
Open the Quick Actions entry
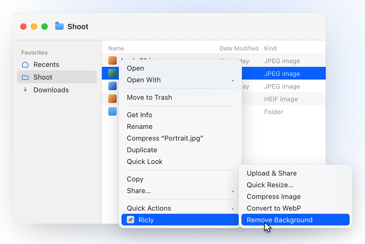180,208
